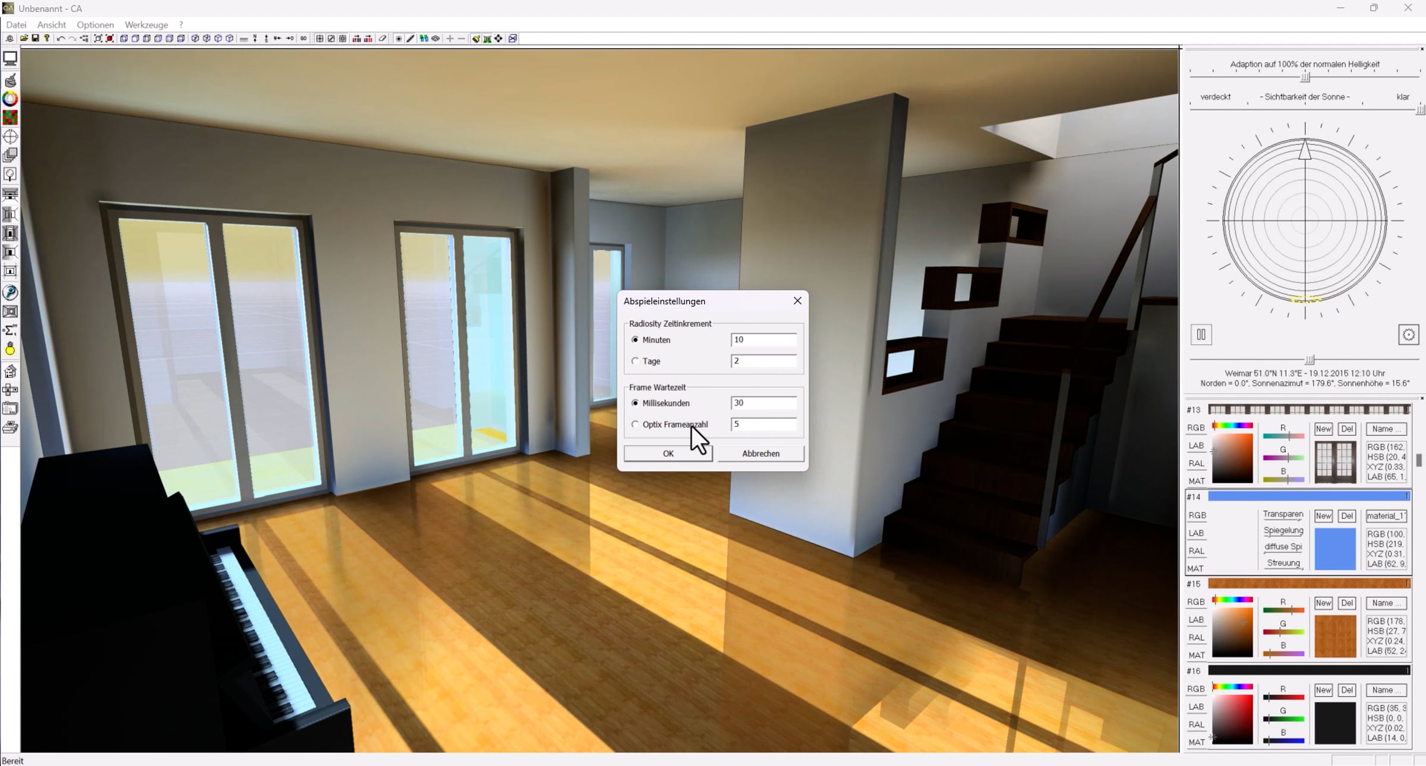Screen dimensions: 1426x766
Task: Open the Werkzeuge menu
Action: coord(146,25)
